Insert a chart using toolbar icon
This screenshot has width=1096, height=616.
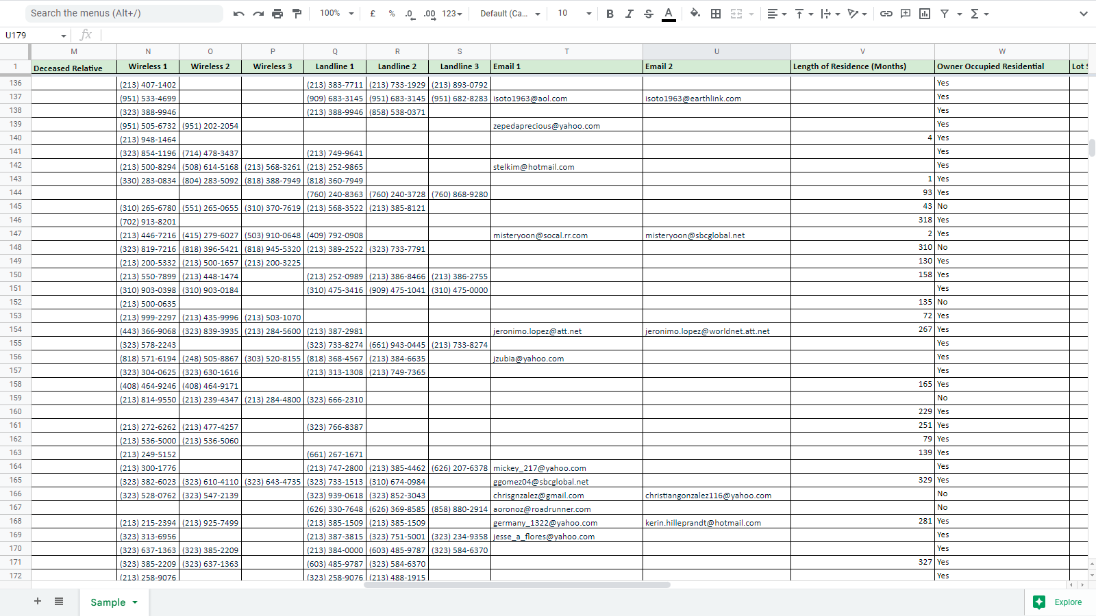pos(925,14)
